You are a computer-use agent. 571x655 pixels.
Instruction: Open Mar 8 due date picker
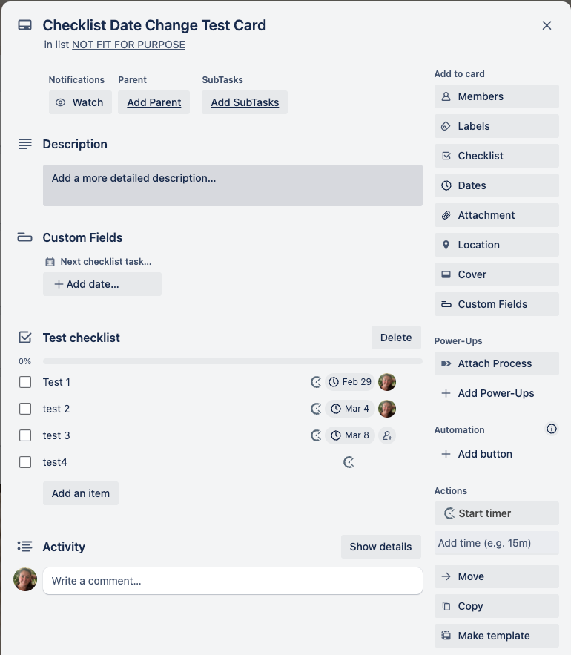(x=350, y=435)
